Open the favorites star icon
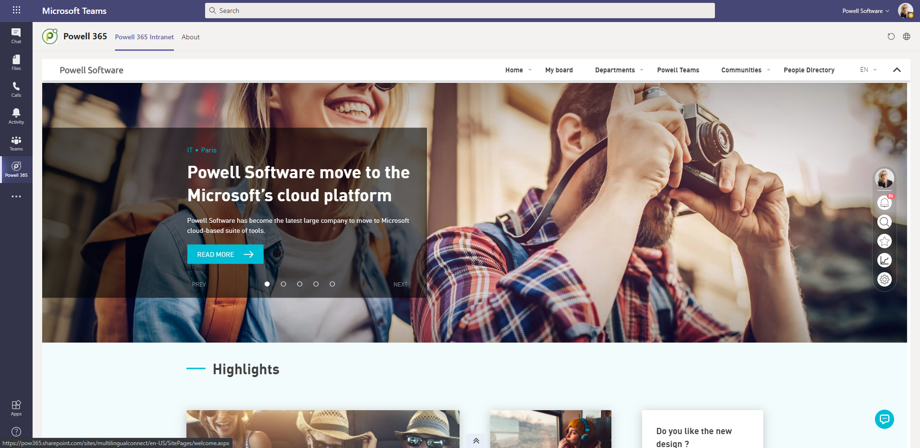This screenshot has height=448, width=920. point(884,241)
